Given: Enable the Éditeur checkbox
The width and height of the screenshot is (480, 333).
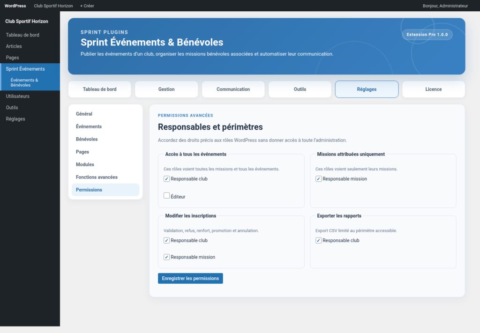Looking at the screenshot, I should [166, 196].
